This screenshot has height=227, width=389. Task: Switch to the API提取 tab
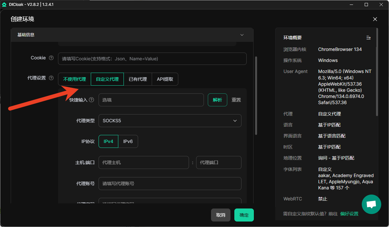[x=165, y=79]
